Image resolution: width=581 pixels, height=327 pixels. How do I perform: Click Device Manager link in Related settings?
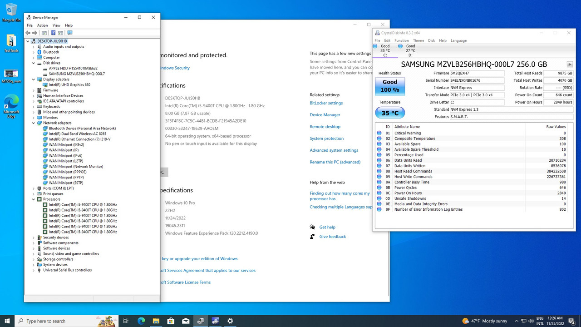pyautogui.click(x=325, y=115)
